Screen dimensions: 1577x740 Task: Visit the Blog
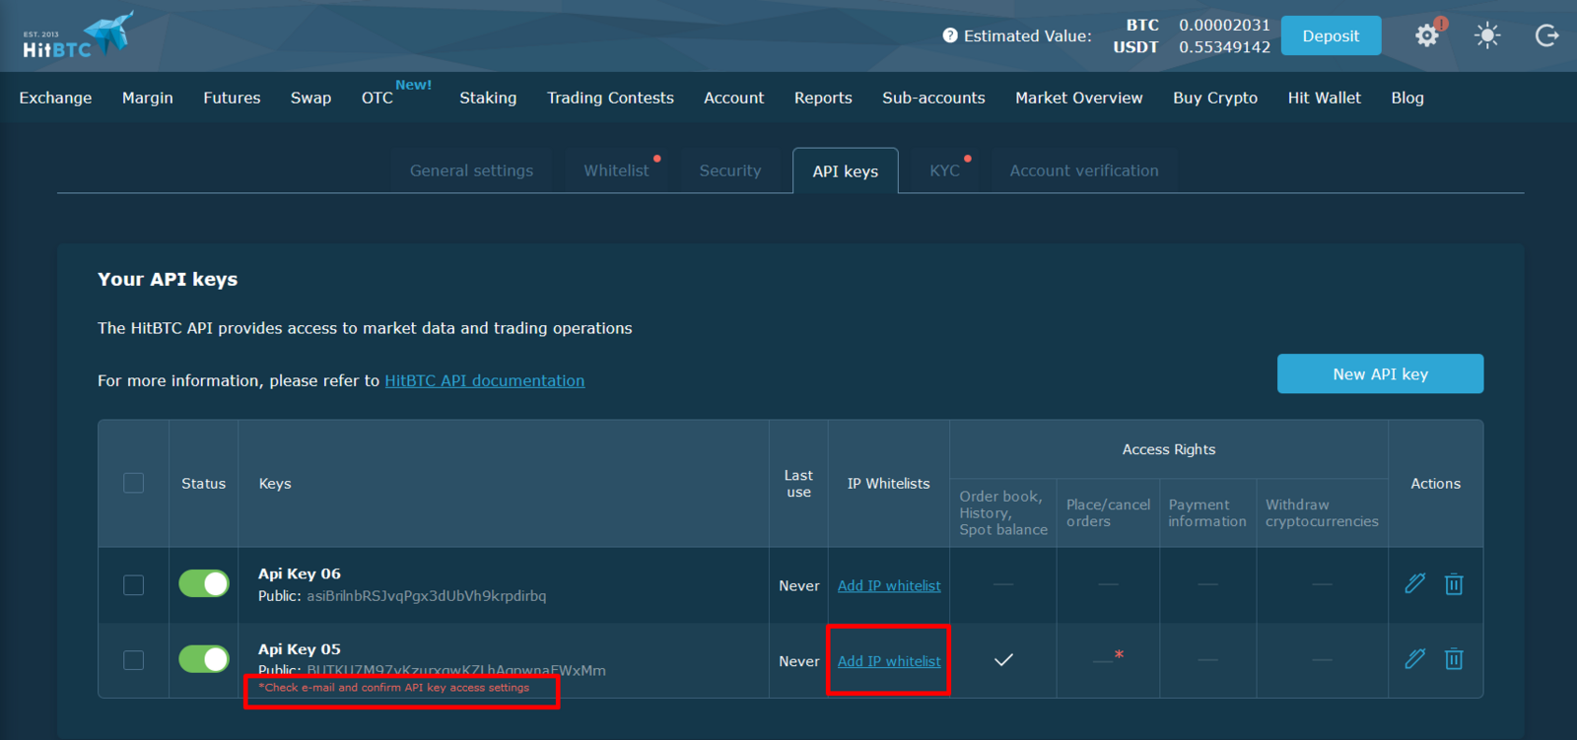[x=1407, y=98]
